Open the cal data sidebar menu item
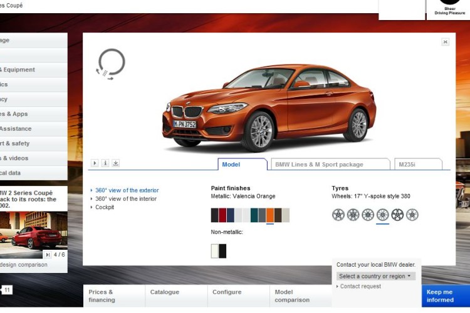The image size is (470, 313). pos(34,173)
